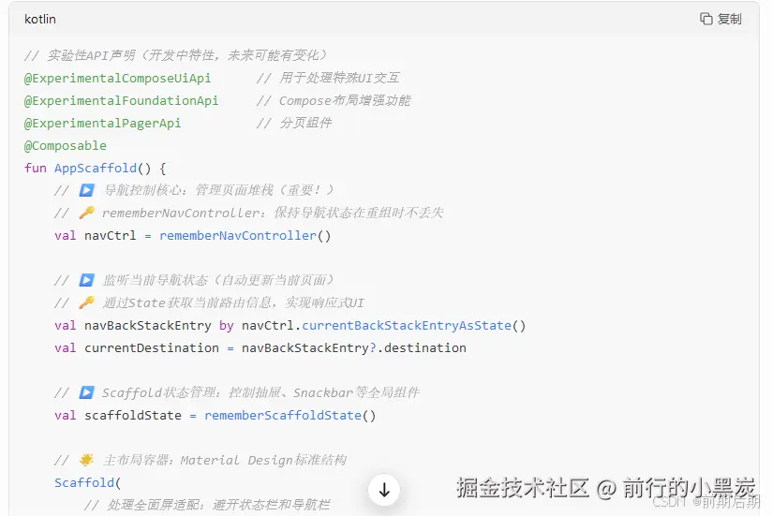Click the @ExperimentalPagerApi annotation

point(102,123)
